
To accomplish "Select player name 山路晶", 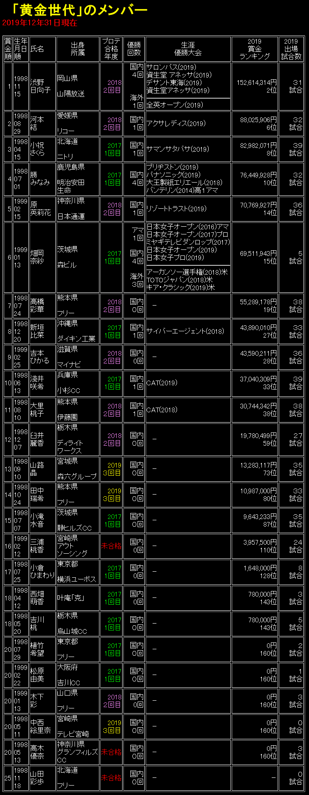I will point(37,469).
